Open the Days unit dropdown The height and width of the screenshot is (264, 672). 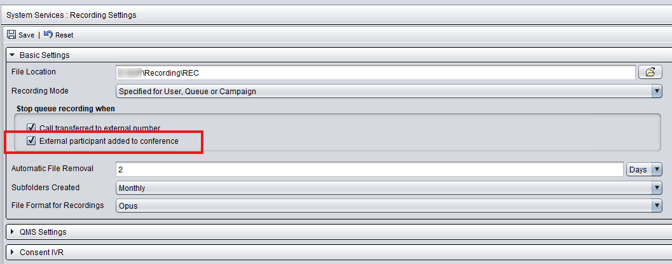point(644,169)
